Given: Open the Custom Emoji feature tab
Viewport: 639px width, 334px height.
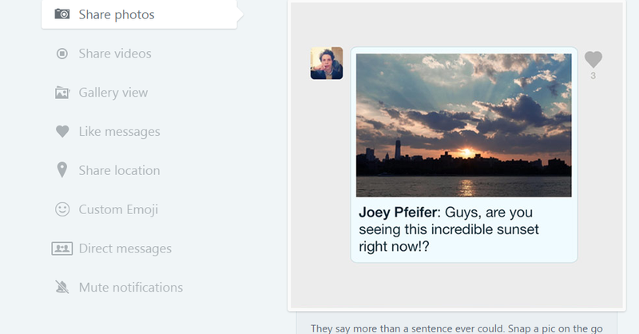Looking at the screenshot, I should pos(118,209).
